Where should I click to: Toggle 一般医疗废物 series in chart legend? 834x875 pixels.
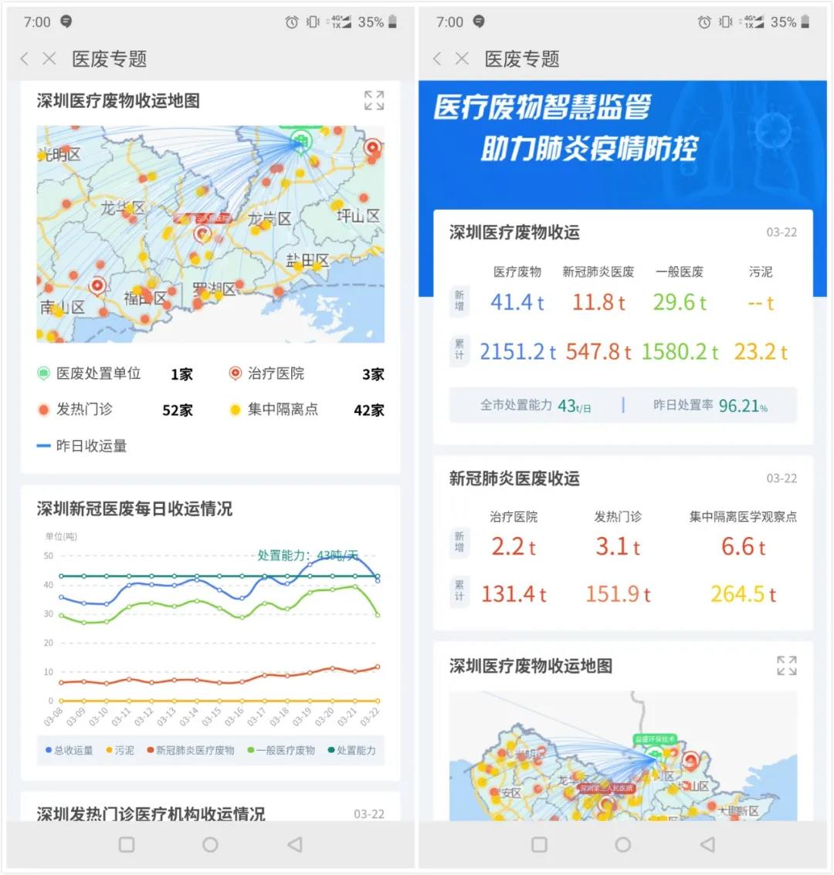click(x=281, y=750)
